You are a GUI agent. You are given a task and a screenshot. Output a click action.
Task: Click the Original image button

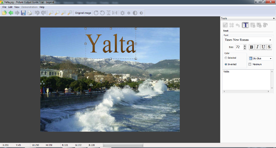(x=83, y=13)
